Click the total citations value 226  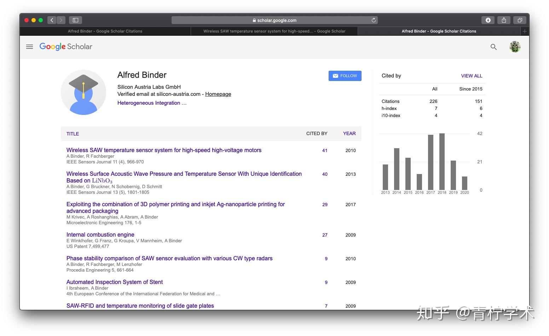[433, 102]
